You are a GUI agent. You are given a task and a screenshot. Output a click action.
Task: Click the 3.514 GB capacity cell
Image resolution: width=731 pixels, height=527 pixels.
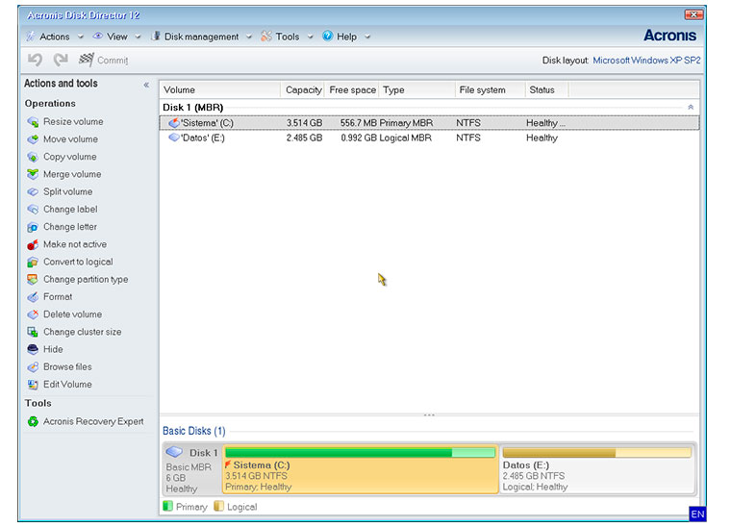(305, 123)
